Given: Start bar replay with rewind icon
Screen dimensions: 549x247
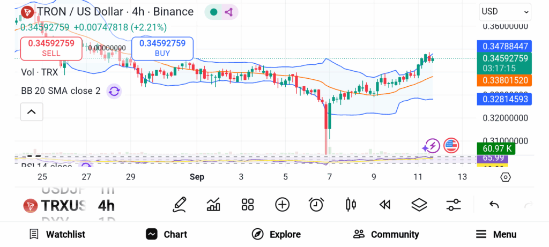Looking at the screenshot, I should tap(384, 204).
